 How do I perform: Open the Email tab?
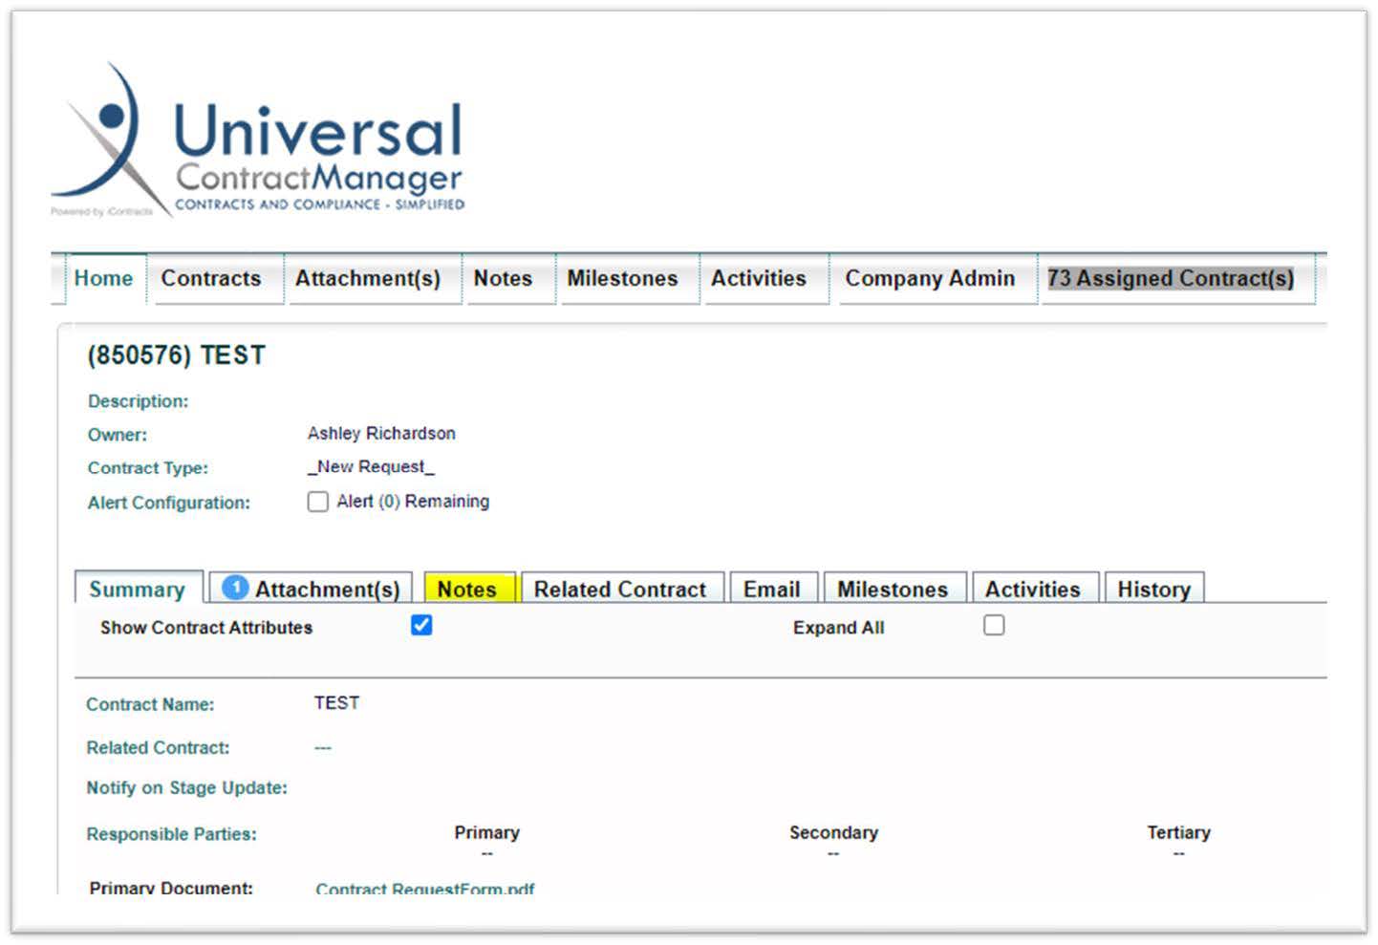point(772,589)
